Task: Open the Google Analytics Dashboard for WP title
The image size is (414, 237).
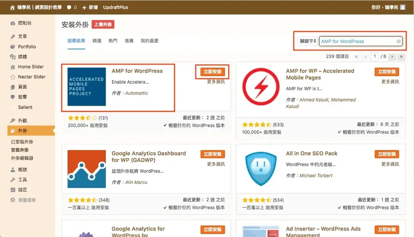Action: (x=149, y=157)
